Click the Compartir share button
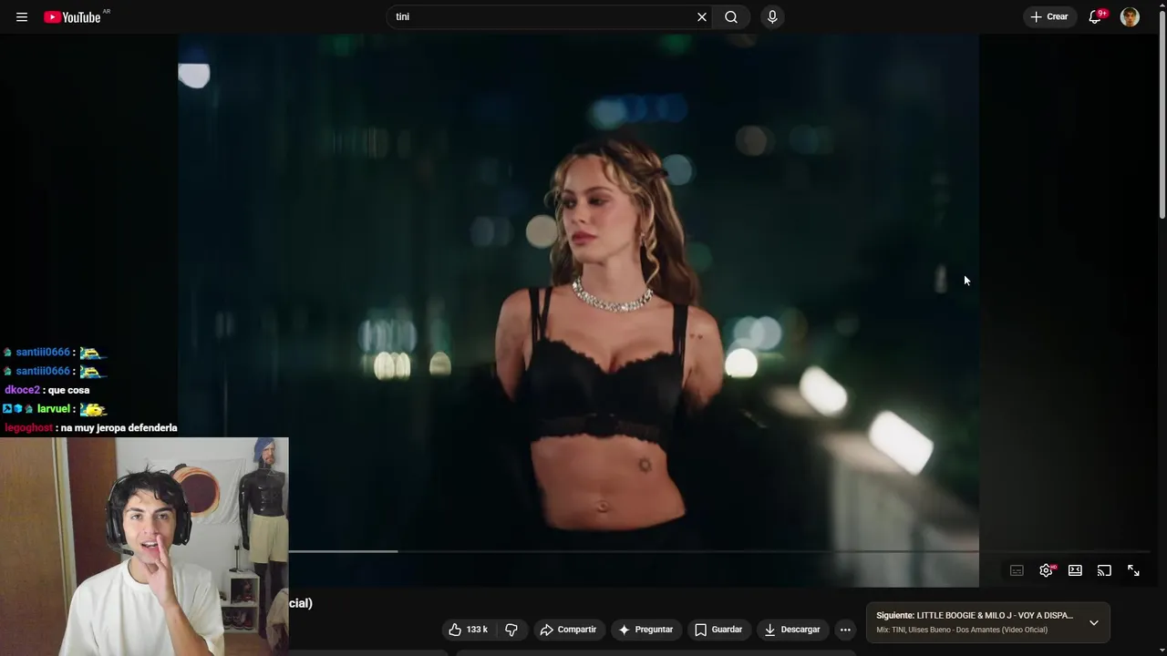Screen dimensions: 1167x656 pyautogui.click(x=567, y=630)
